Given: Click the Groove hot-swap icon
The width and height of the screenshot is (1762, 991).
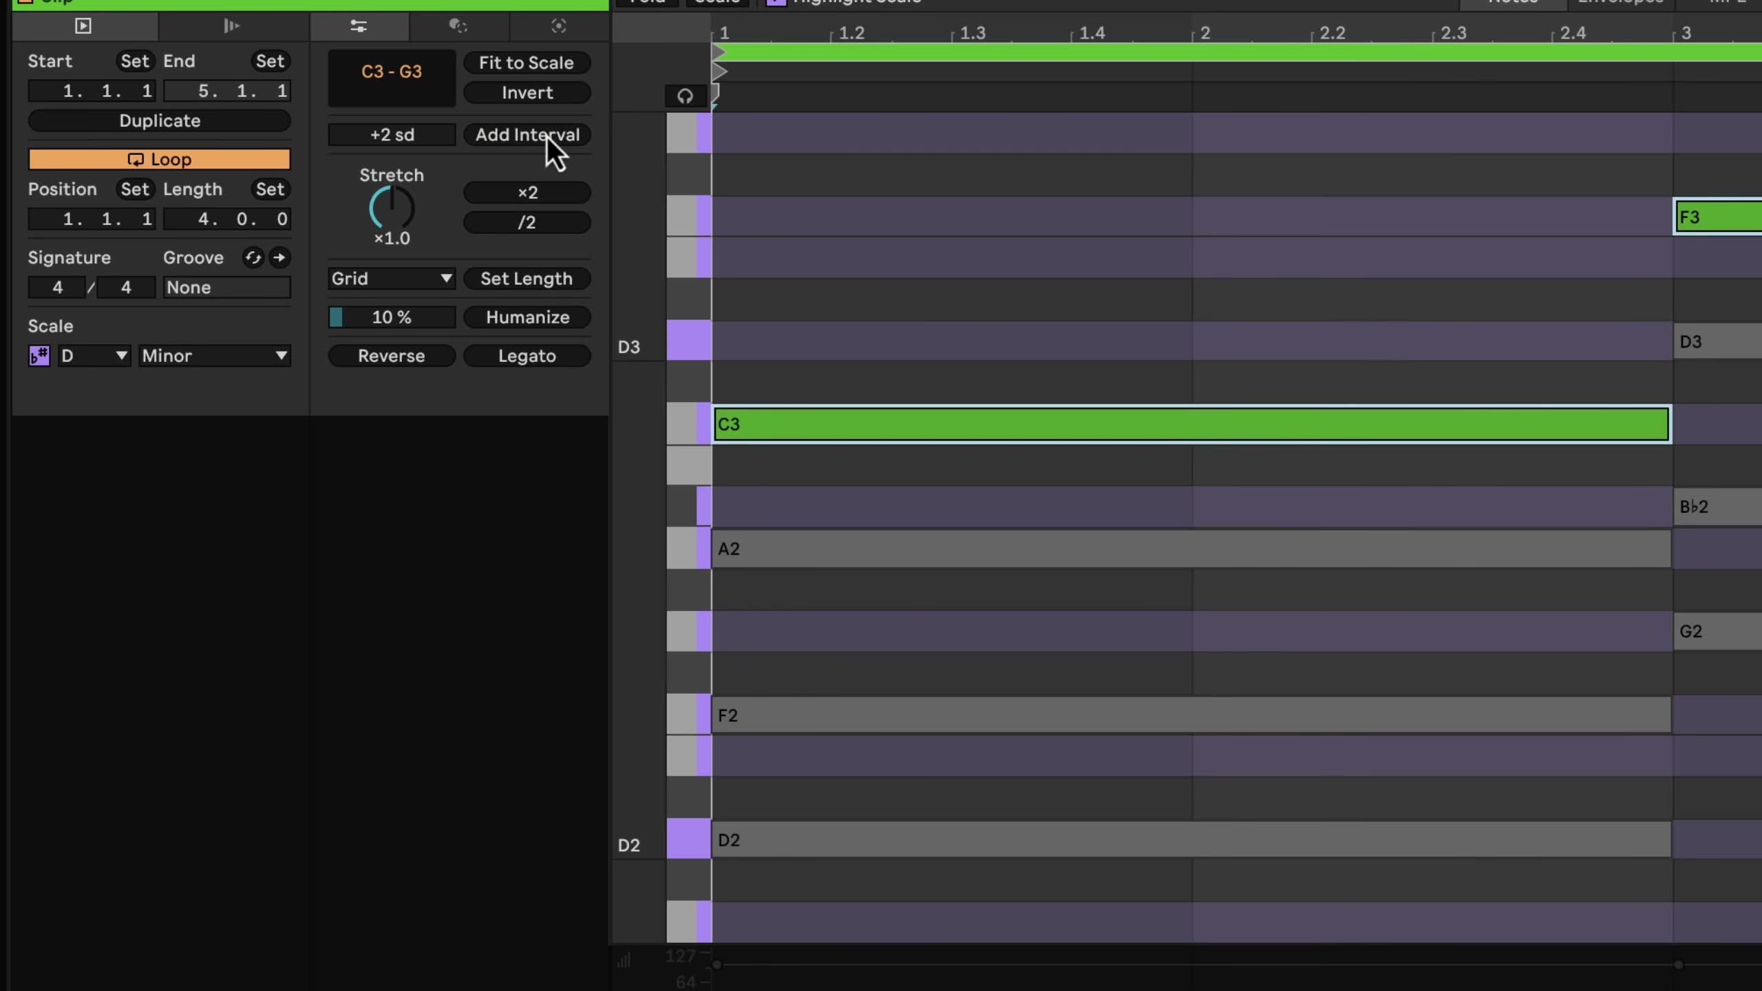Looking at the screenshot, I should [253, 257].
